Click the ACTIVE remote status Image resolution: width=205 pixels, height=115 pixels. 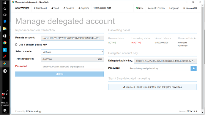(x=112, y=43)
